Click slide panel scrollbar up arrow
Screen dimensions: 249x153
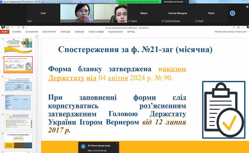37,37
